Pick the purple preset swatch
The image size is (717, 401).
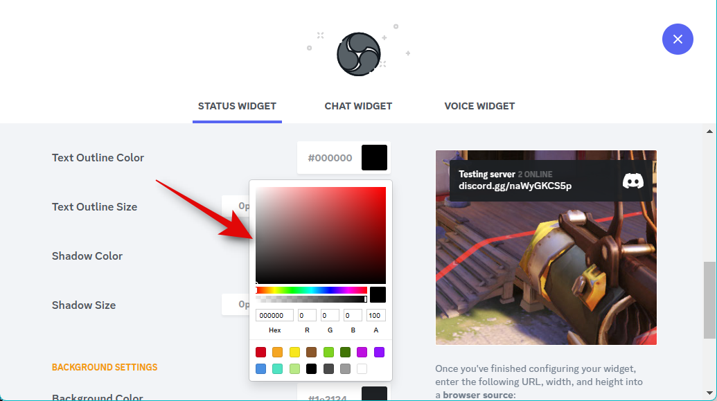379,352
